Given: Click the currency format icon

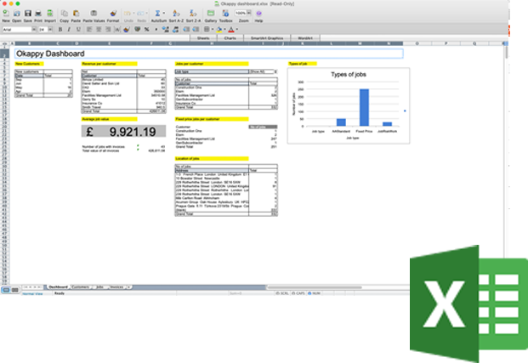Looking at the screenshot, I should (x=138, y=30).
